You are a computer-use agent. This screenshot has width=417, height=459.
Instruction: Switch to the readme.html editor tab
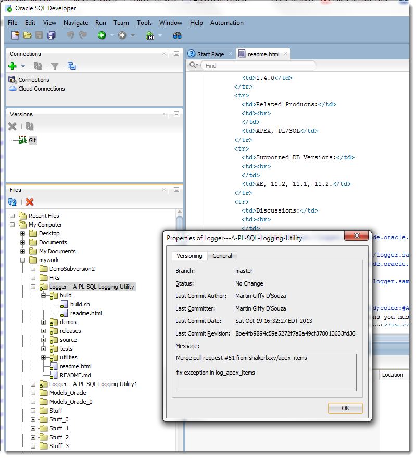pyautogui.click(x=263, y=54)
